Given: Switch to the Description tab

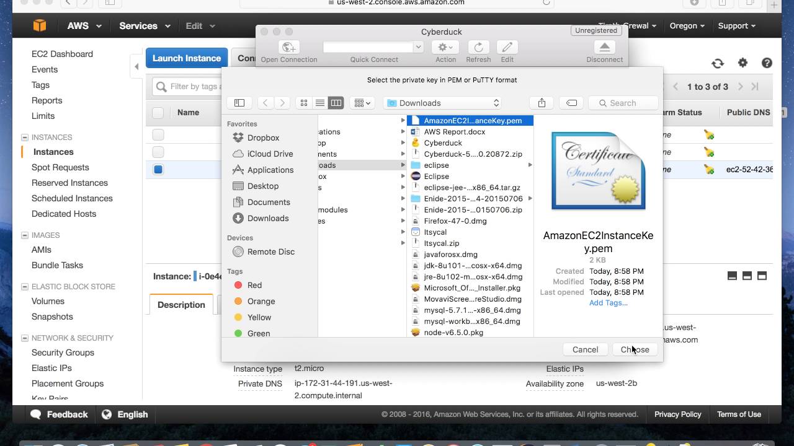Looking at the screenshot, I should (181, 305).
